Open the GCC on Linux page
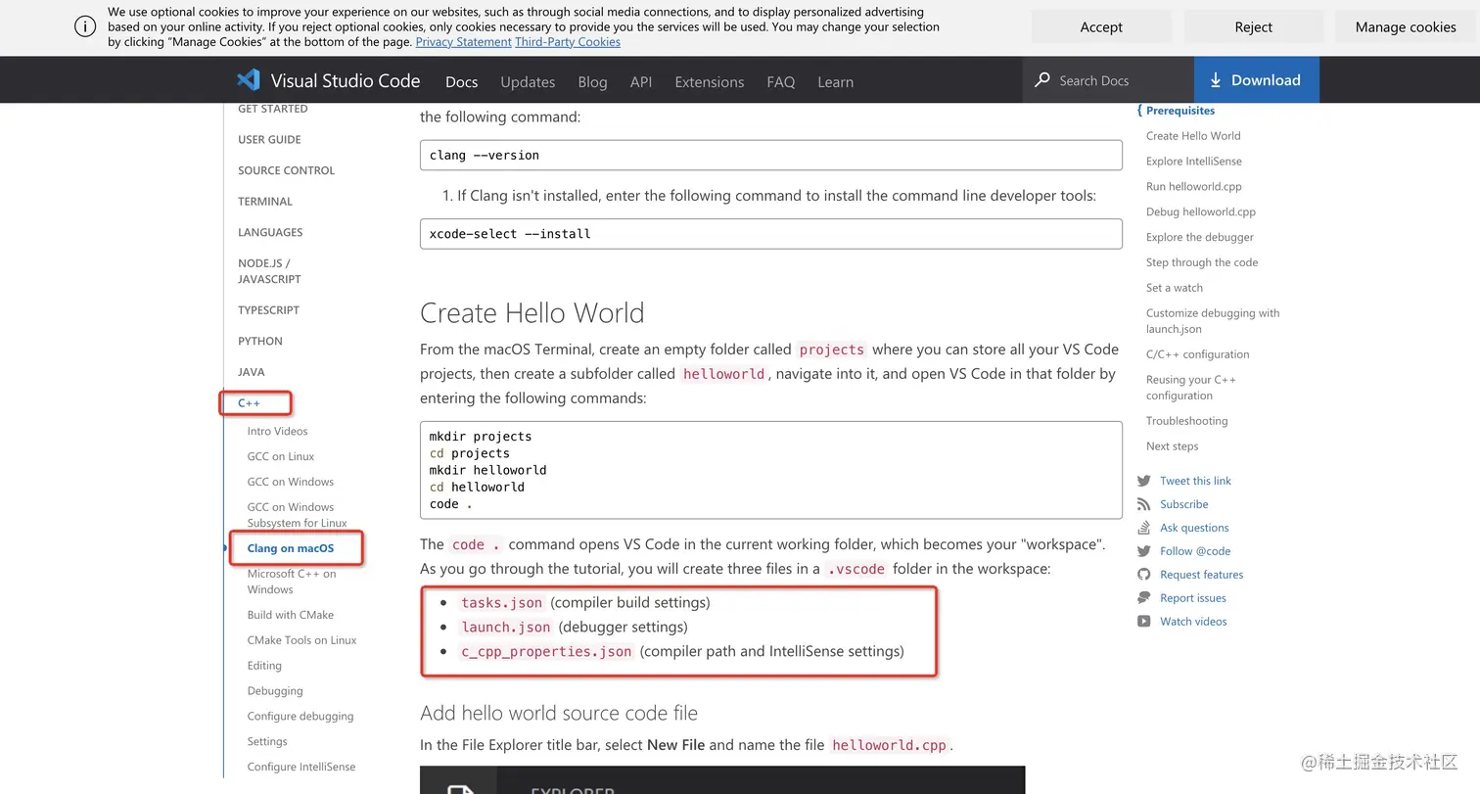 (x=281, y=456)
